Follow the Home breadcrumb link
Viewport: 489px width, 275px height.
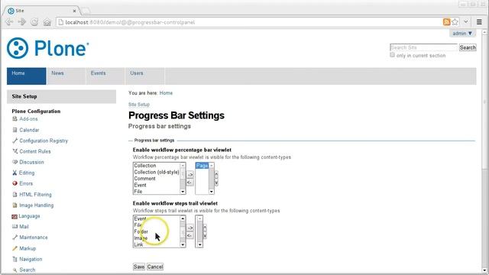[x=166, y=93]
